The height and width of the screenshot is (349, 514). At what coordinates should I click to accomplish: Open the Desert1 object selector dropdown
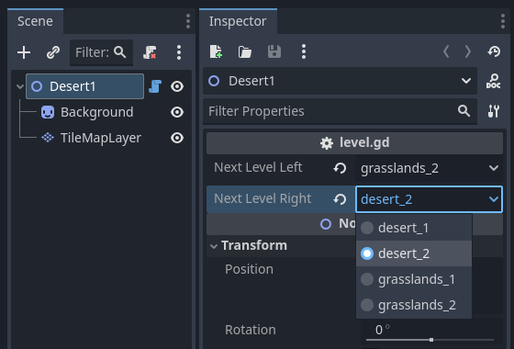[340, 81]
